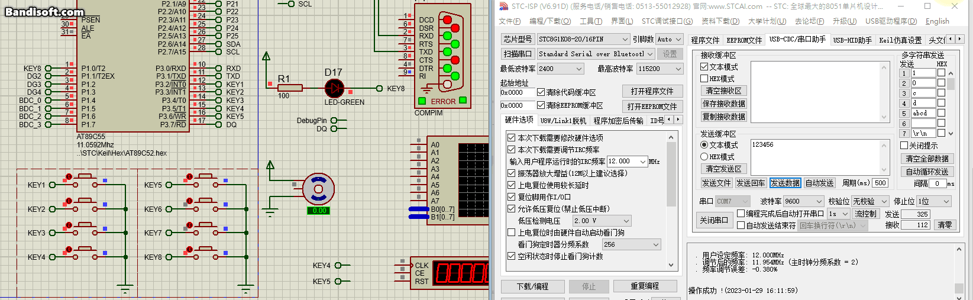973x300 pixels.
Task: Toggle clear EEPROM buffer checkbox
Action: pos(541,105)
